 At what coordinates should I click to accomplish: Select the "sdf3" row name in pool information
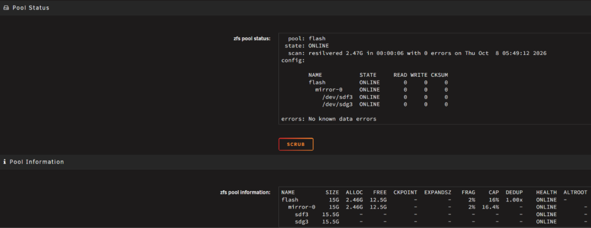pyautogui.click(x=301, y=214)
